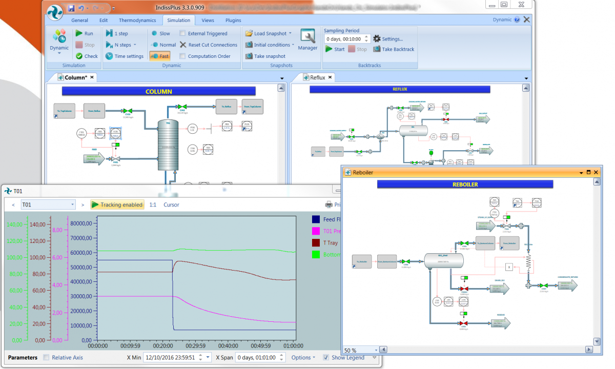Enable Relative Axis checkbox

coord(47,357)
